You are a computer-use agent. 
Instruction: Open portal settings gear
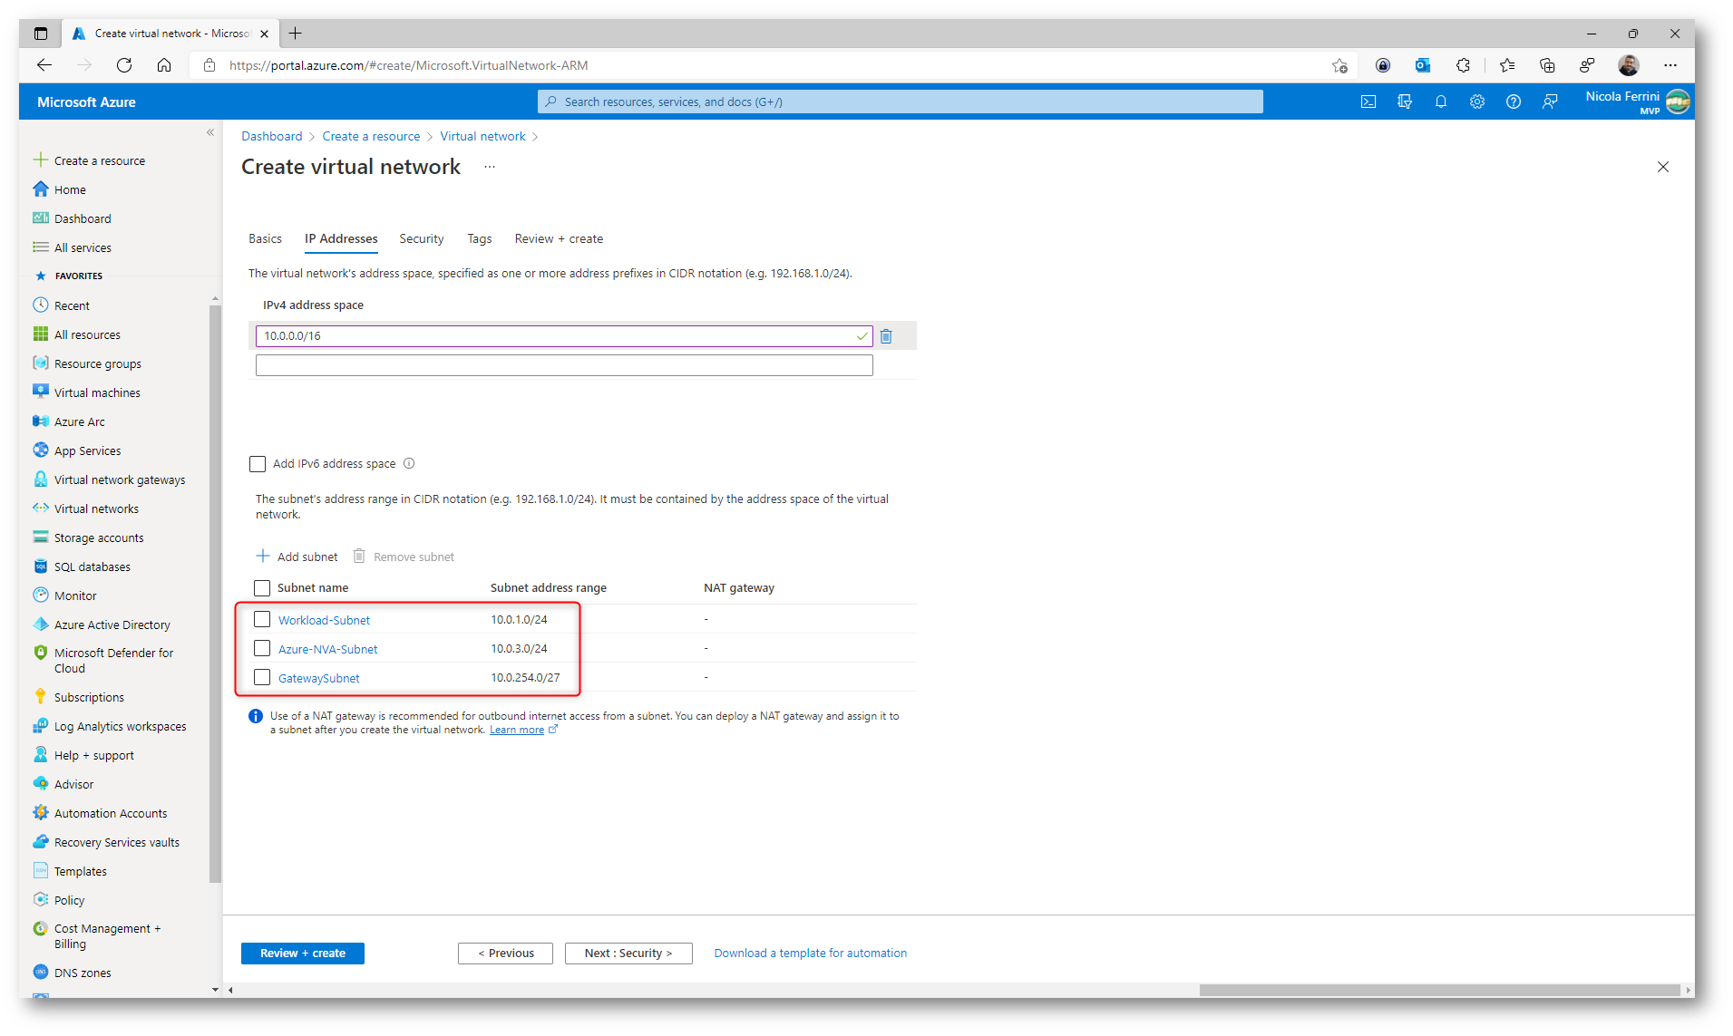(x=1476, y=102)
